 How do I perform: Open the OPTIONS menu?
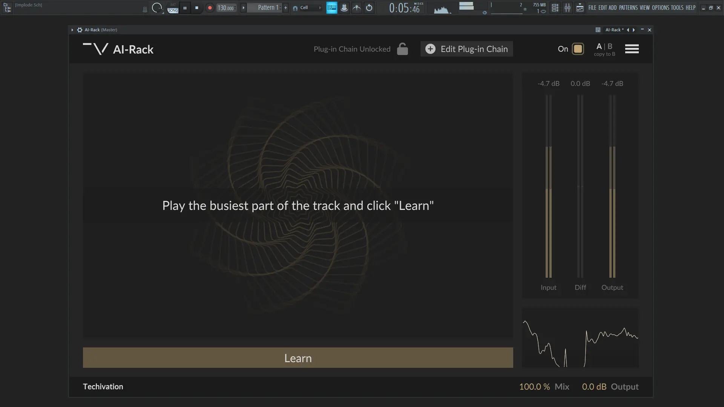(660, 8)
